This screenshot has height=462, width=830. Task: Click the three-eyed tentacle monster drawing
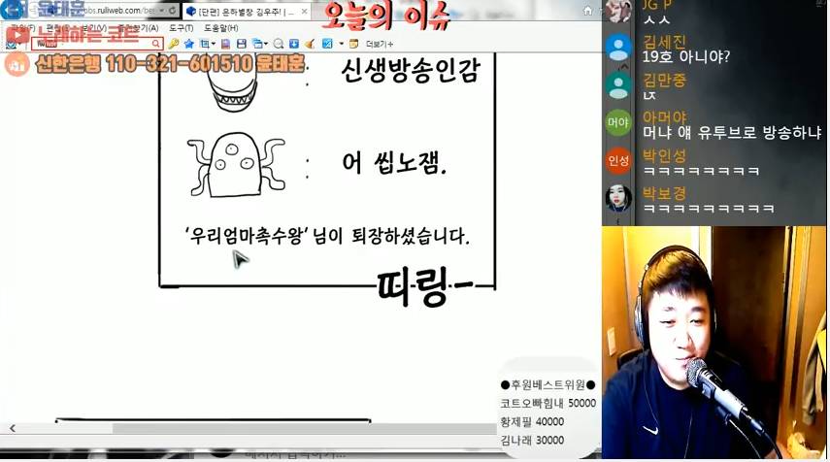pos(237,165)
